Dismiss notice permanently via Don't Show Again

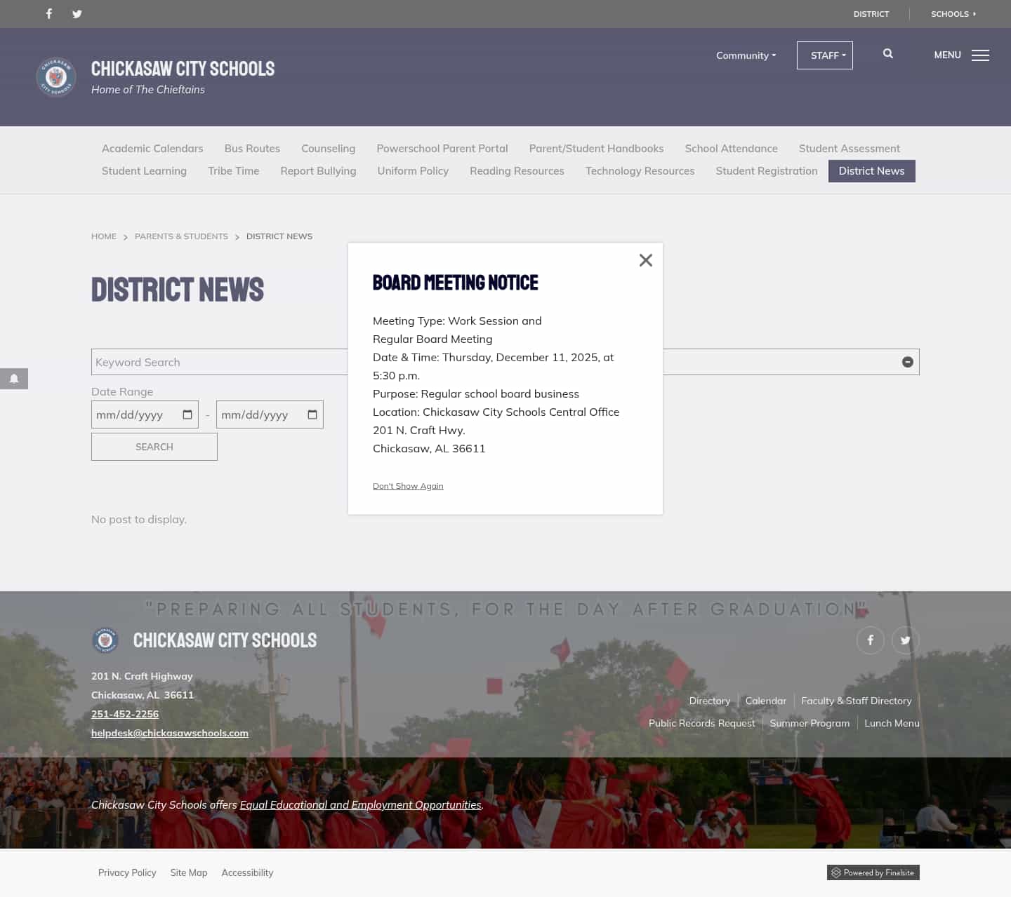coord(408,485)
